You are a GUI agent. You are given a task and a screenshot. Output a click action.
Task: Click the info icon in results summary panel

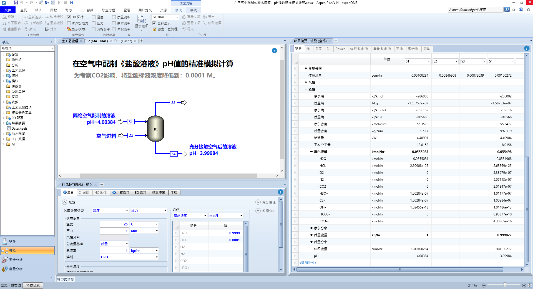coord(527,48)
